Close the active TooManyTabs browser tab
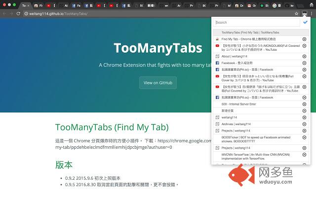Screen dimensions: 316x197 pos(29,5)
